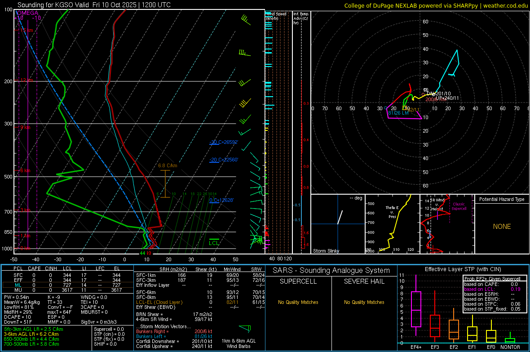This screenshot has width=530, height=352.
Task: Click the 'MidRH = 29%' value
Action: point(18,312)
